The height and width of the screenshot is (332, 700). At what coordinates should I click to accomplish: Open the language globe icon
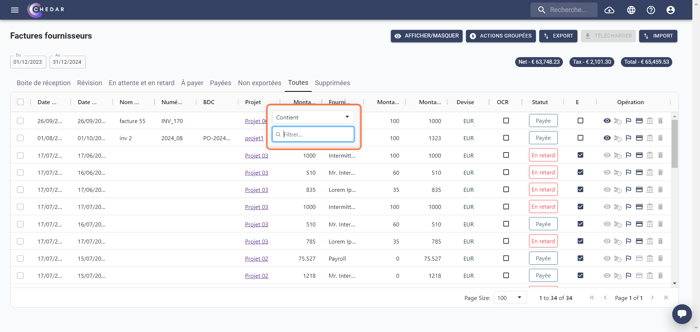coord(631,10)
